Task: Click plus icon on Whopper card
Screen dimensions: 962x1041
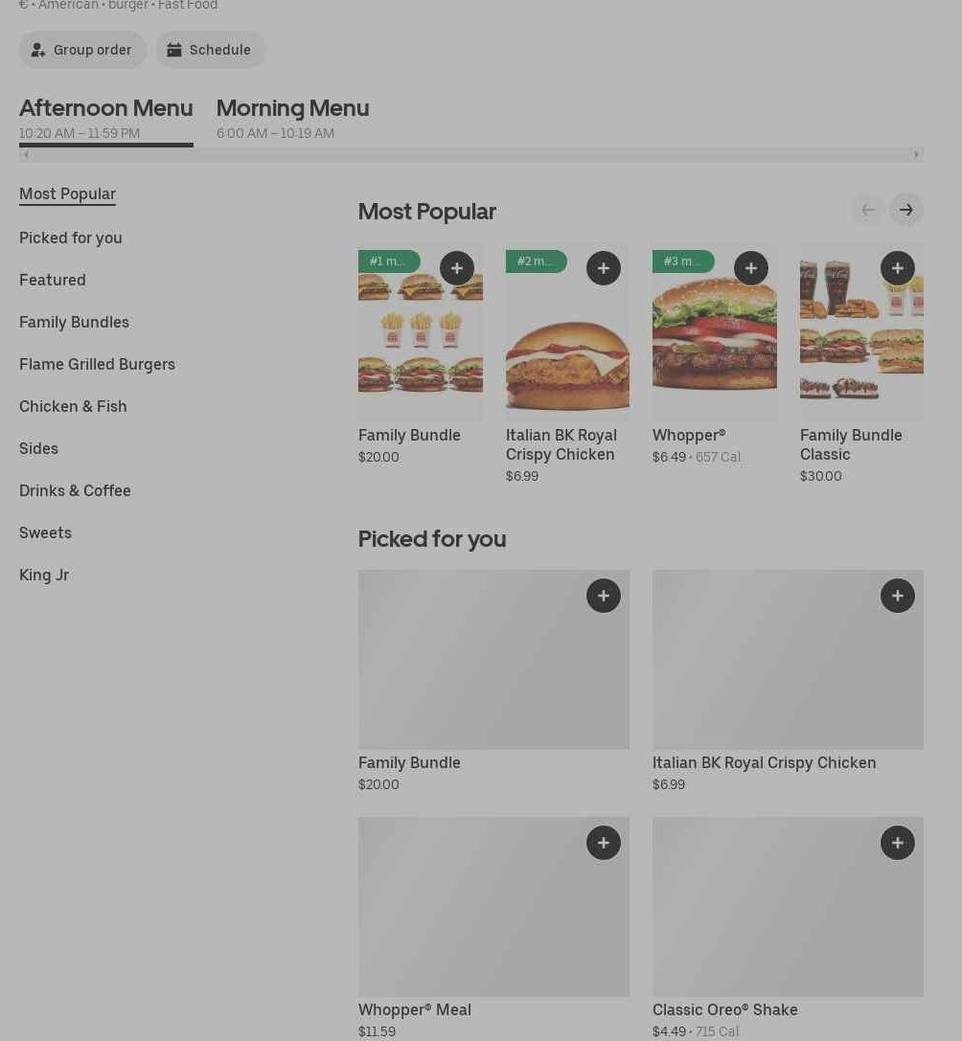Action: point(750,268)
